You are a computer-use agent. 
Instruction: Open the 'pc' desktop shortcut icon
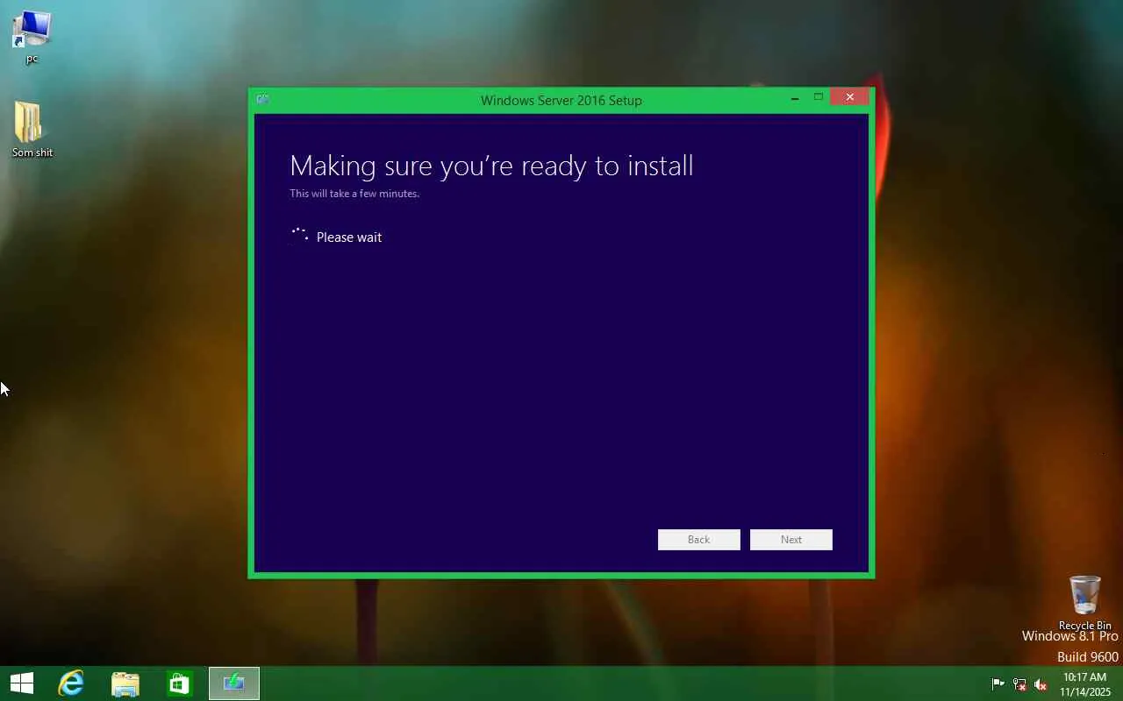click(32, 37)
